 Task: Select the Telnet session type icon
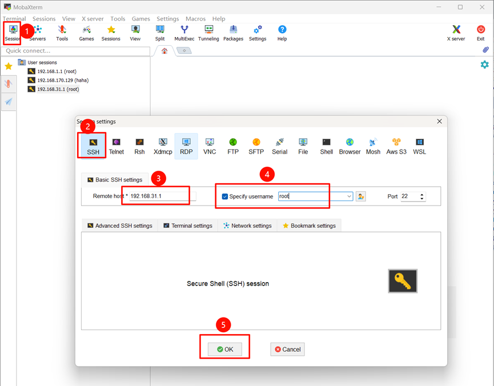coord(117,146)
